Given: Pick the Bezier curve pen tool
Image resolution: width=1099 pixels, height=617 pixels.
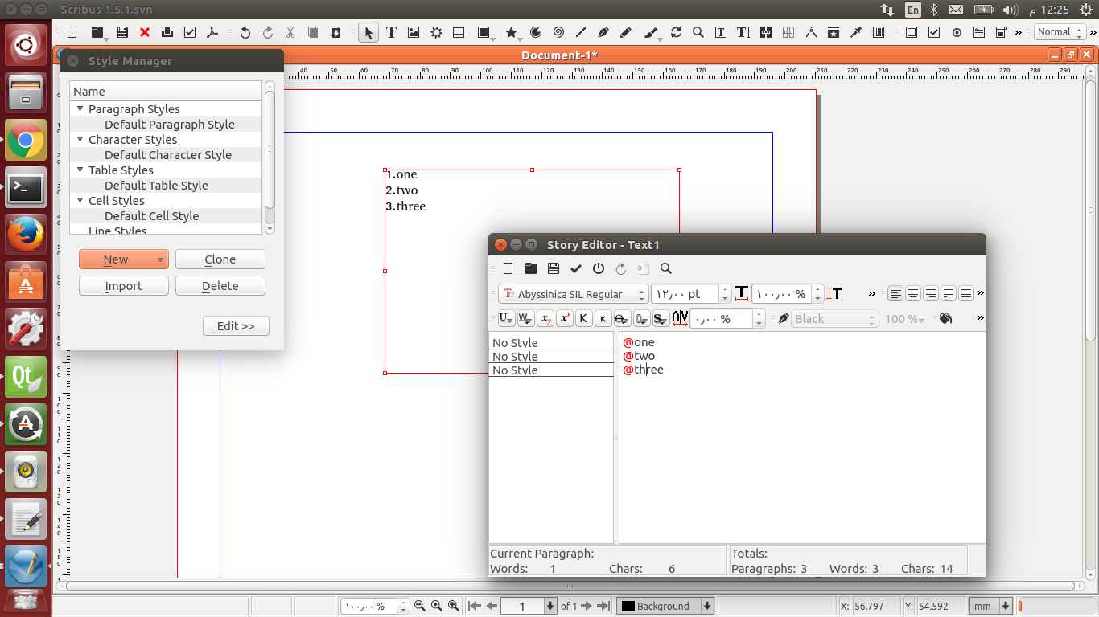Looking at the screenshot, I should tap(603, 33).
